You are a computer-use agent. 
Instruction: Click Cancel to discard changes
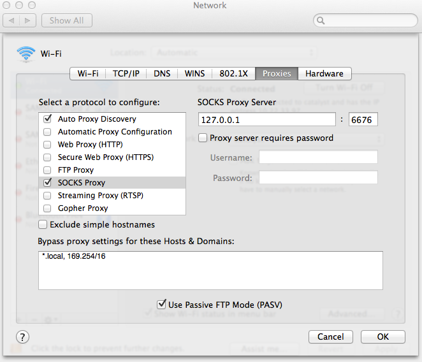click(x=331, y=337)
